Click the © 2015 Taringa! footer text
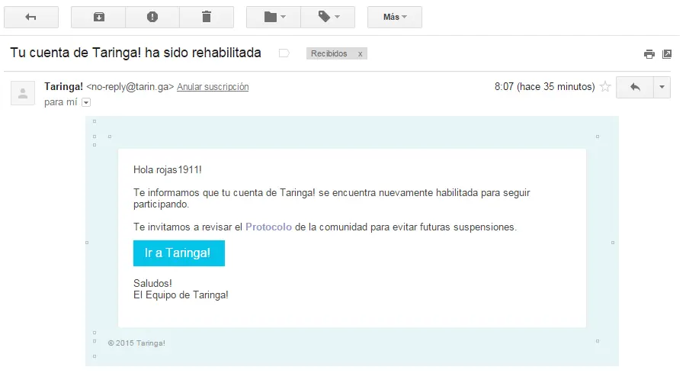686x383 pixels. tap(136, 343)
